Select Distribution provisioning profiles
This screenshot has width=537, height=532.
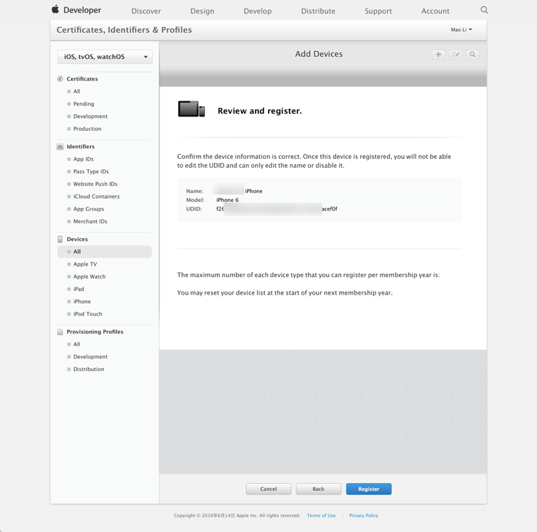[89, 369]
